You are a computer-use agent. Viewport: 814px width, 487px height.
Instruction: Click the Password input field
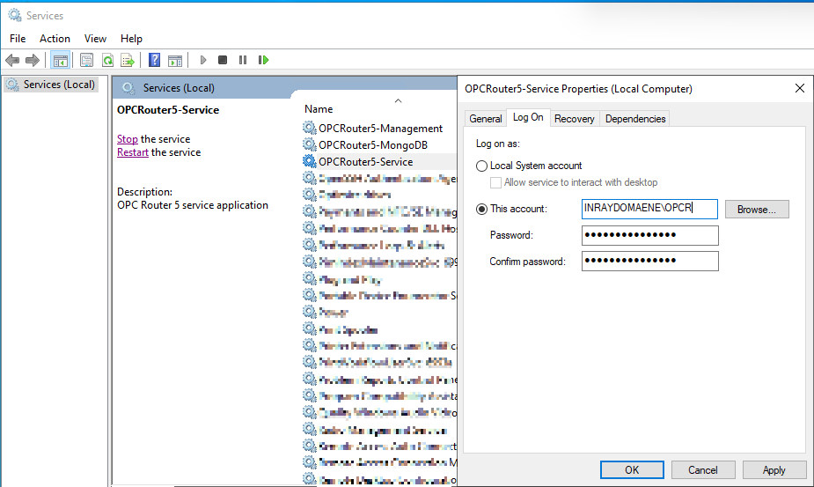point(650,235)
